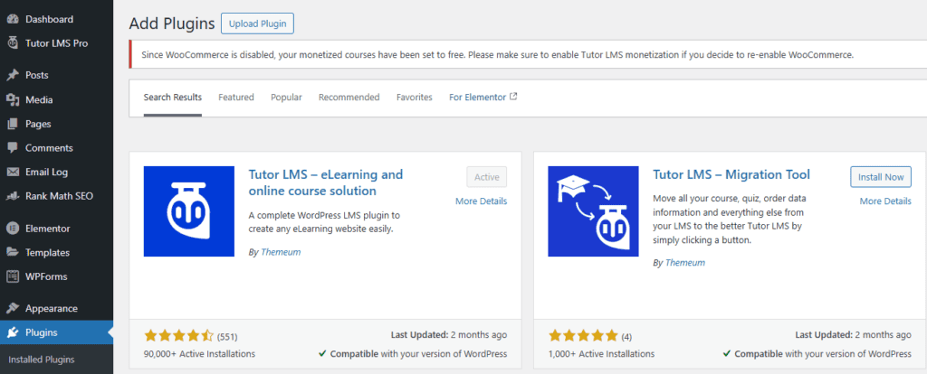The image size is (927, 374).
Task: Click the Media library icon
Action: (x=13, y=99)
